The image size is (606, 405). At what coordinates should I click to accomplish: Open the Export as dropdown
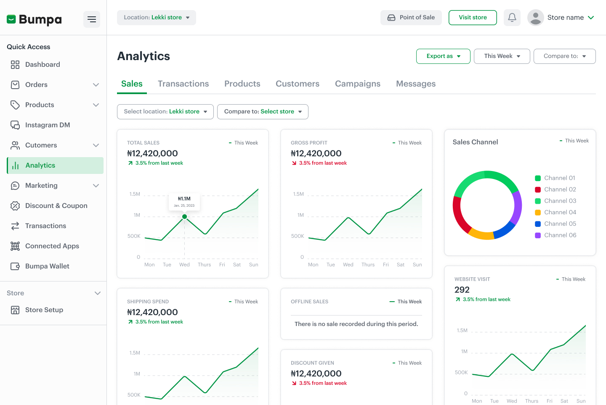[x=443, y=56]
